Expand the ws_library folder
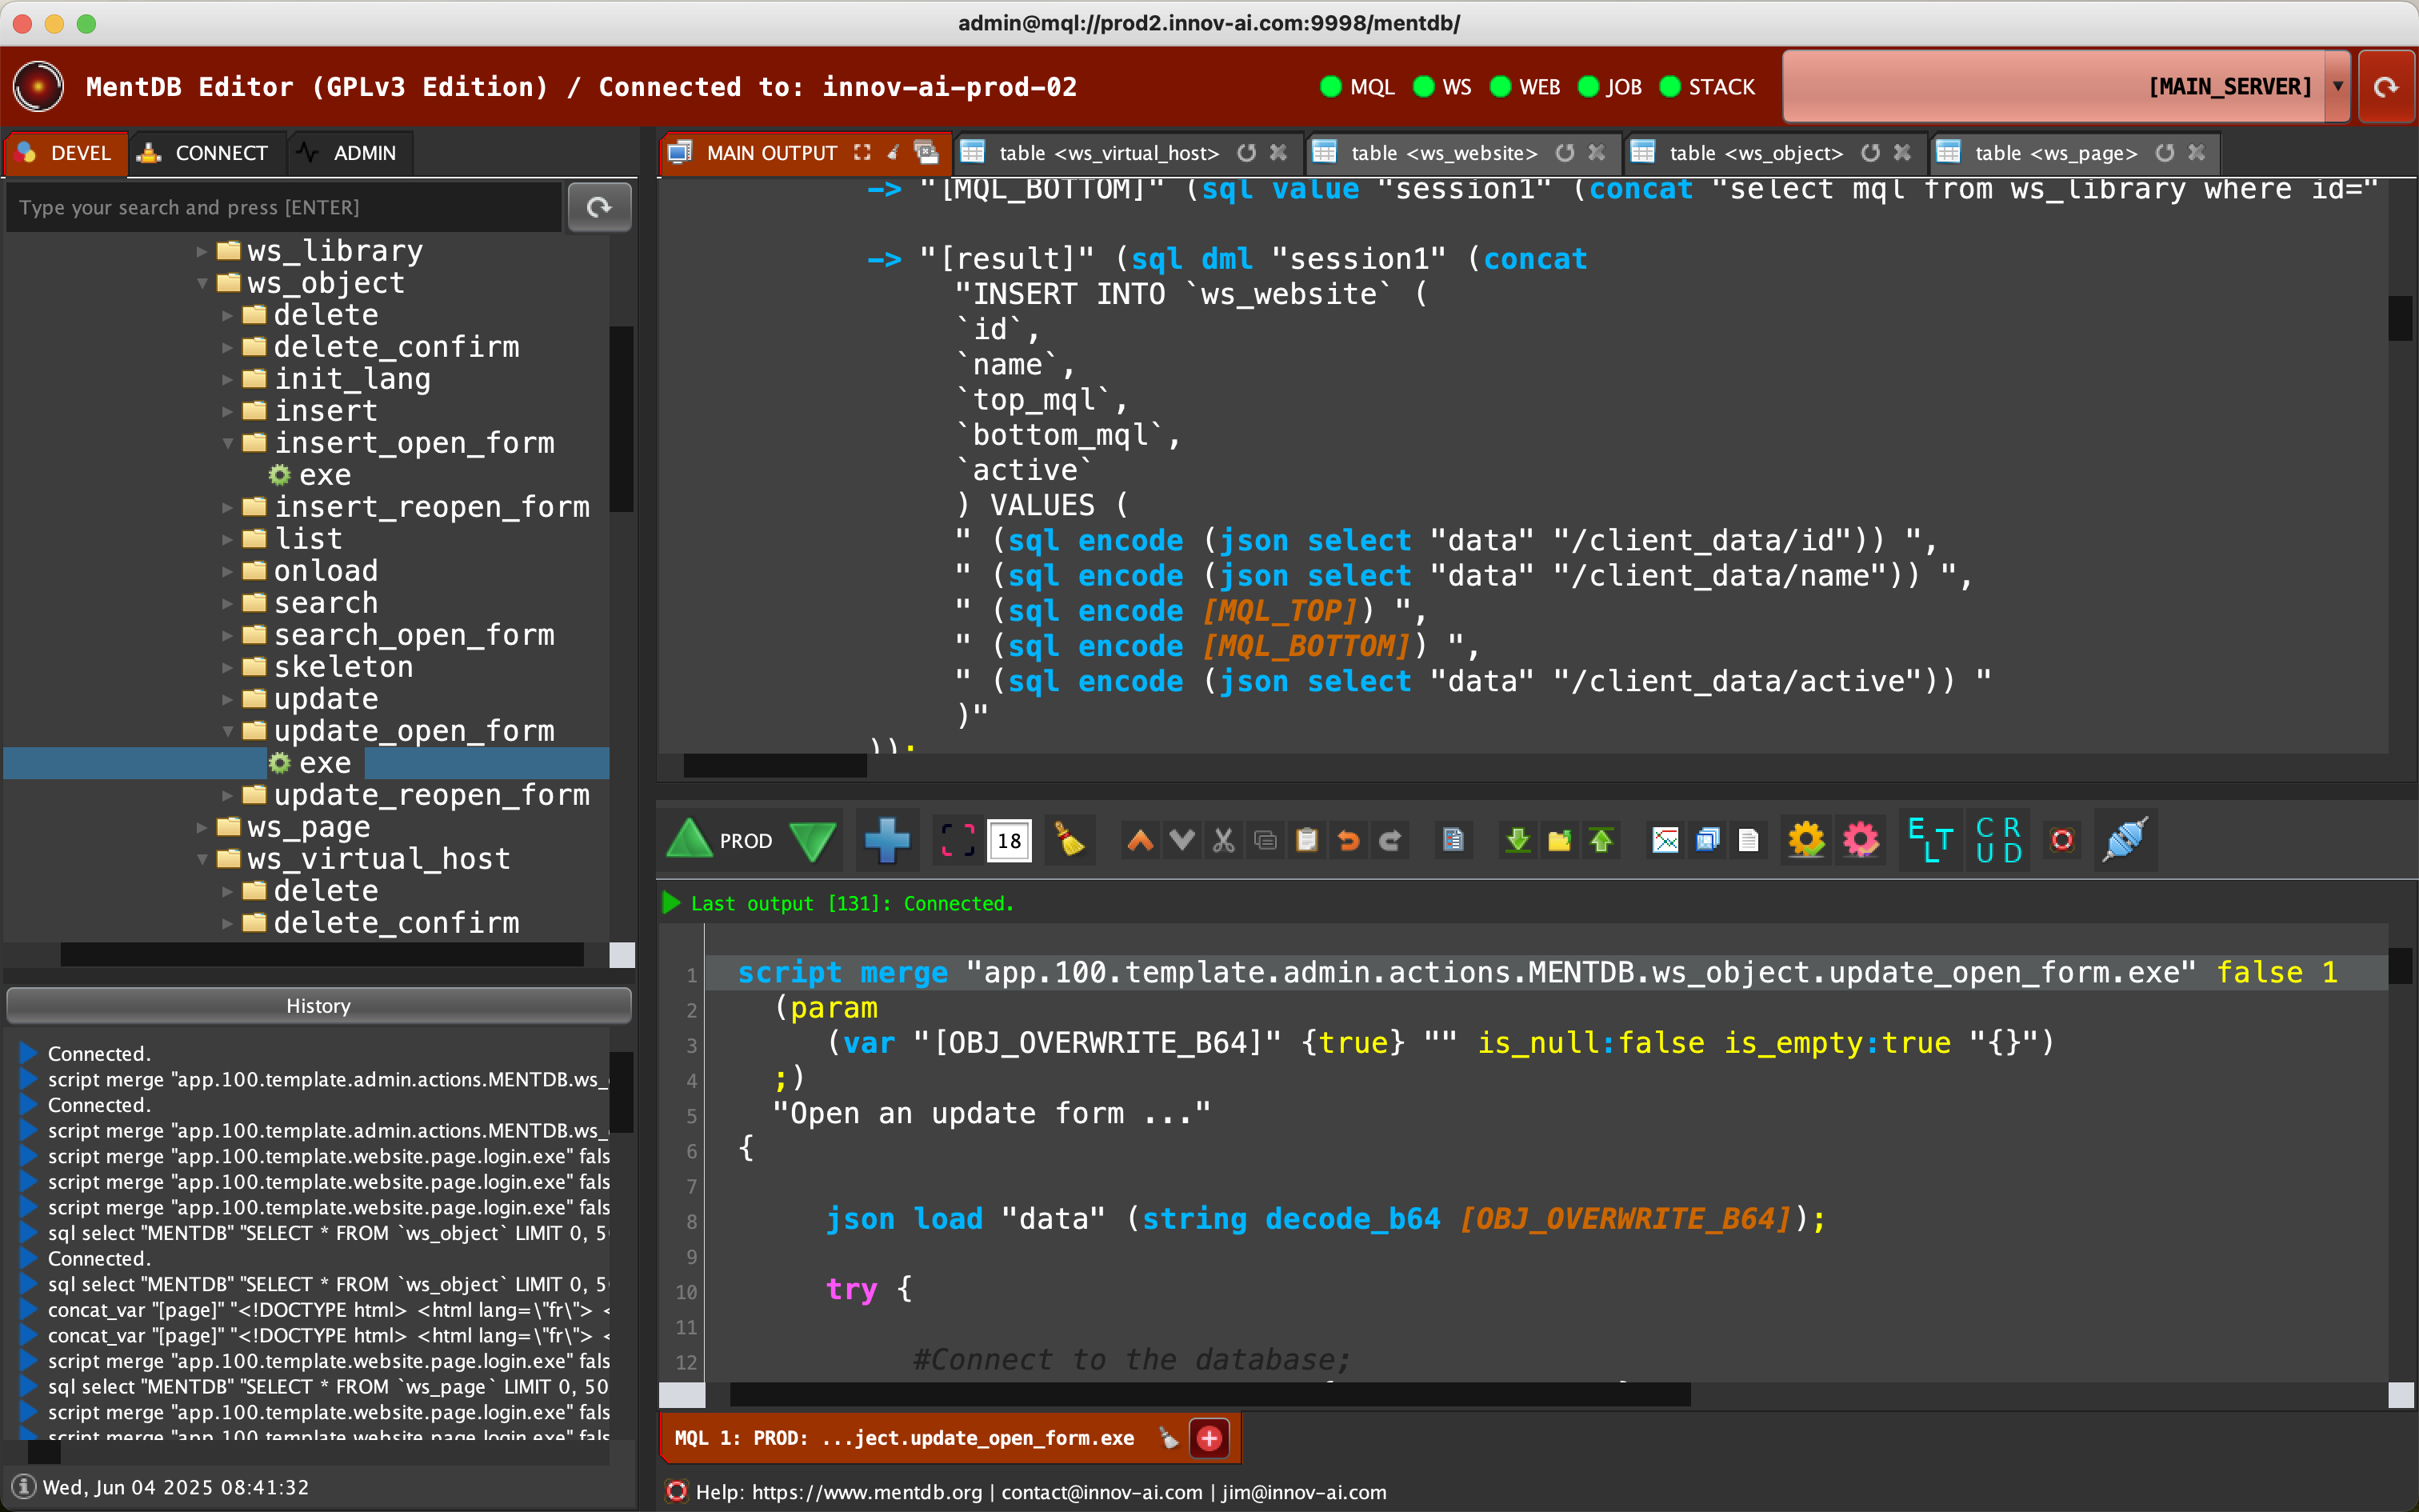2419x1512 pixels. click(x=202, y=251)
